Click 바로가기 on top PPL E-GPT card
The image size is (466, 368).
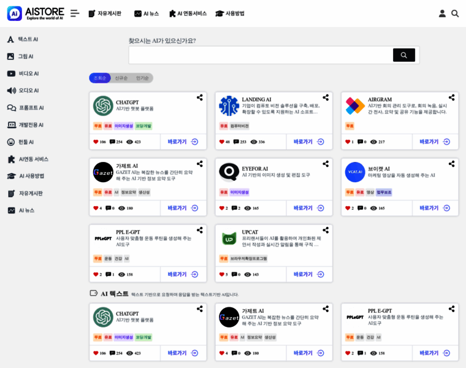[183, 274]
